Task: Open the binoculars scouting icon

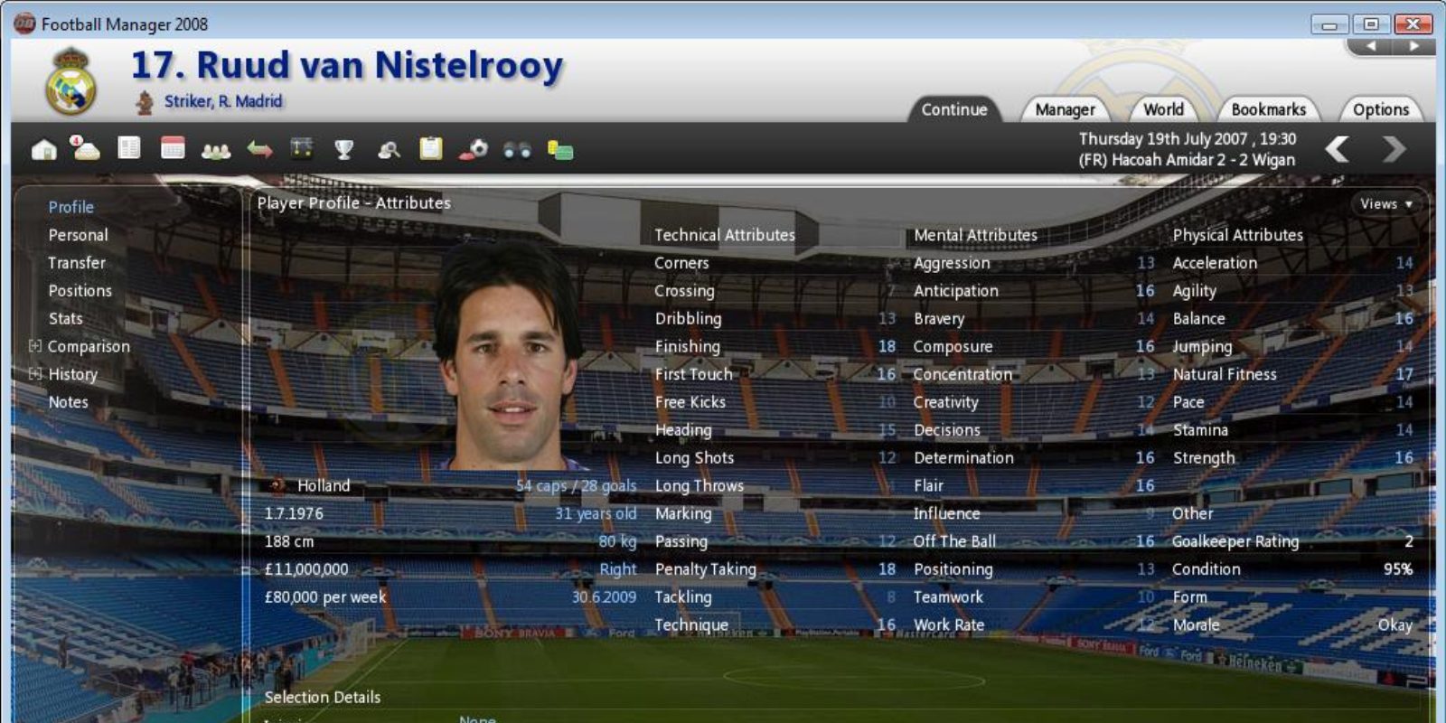Action: 517,150
